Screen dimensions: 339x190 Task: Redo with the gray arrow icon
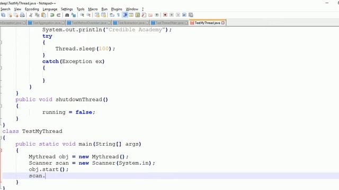point(59,15)
